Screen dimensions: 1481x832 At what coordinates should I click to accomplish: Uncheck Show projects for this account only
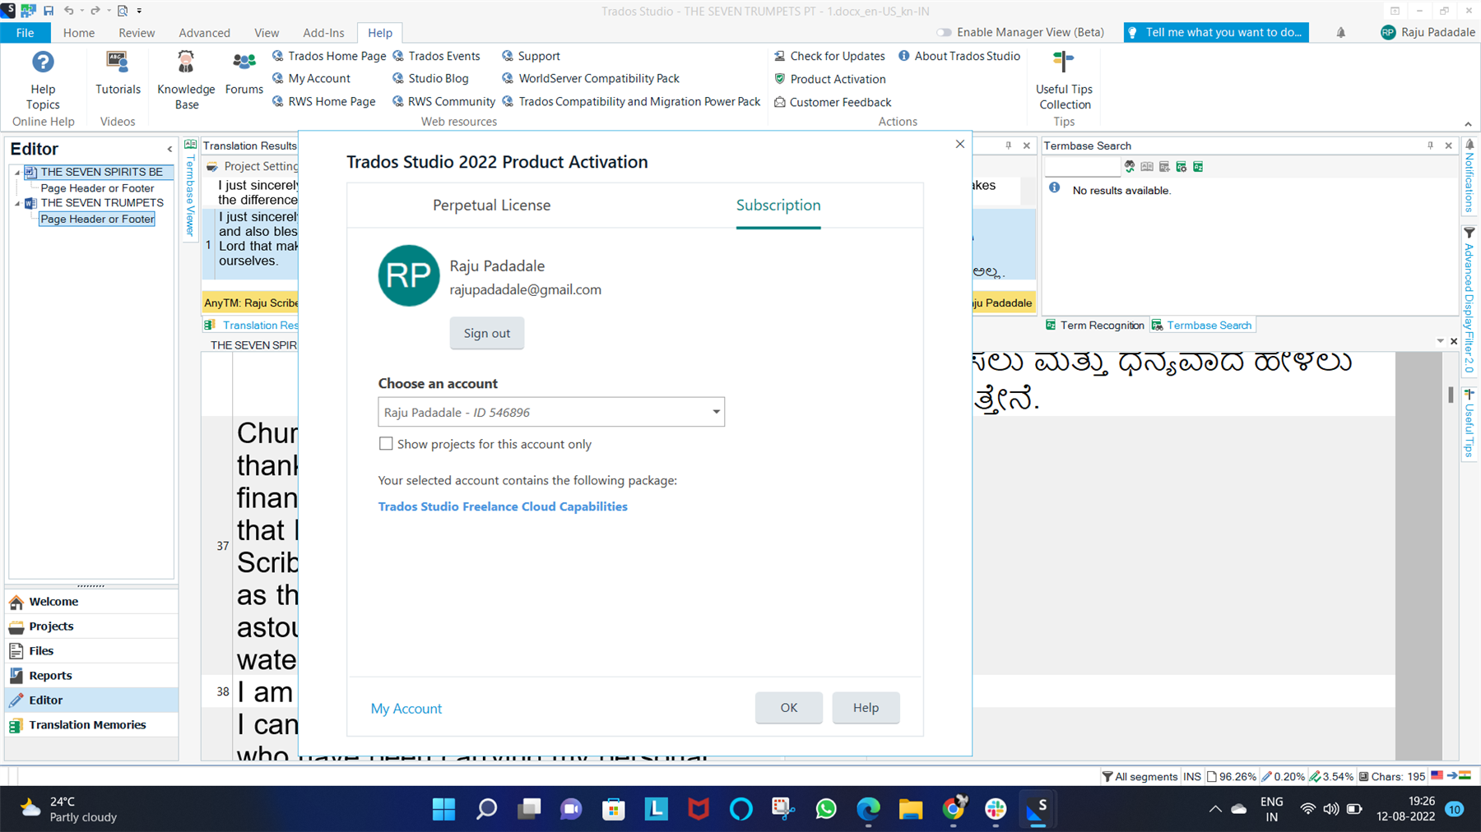tap(386, 443)
